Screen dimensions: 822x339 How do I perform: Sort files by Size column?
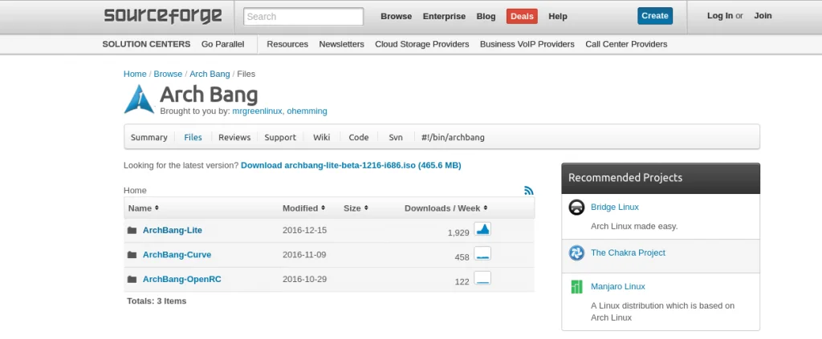[x=356, y=208]
